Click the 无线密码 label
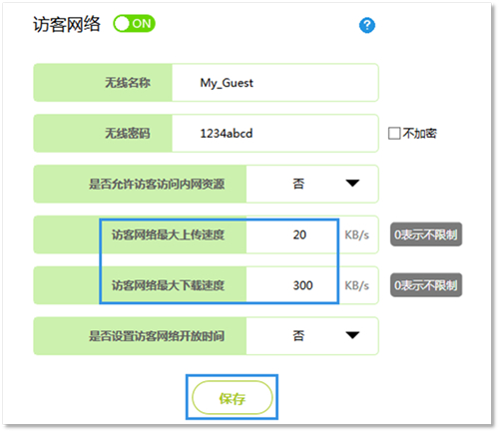The image size is (499, 432). (x=128, y=134)
